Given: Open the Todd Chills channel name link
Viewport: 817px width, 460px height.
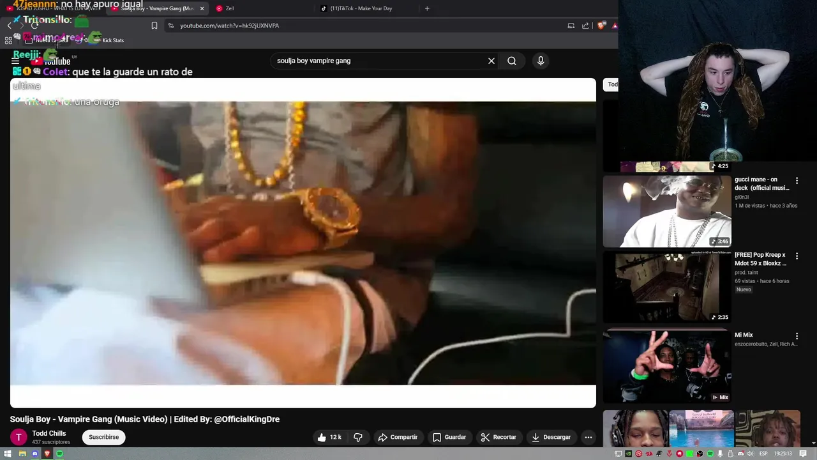Looking at the screenshot, I should [49, 433].
